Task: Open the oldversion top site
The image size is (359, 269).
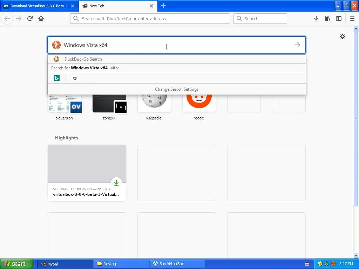Action: click(x=64, y=108)
